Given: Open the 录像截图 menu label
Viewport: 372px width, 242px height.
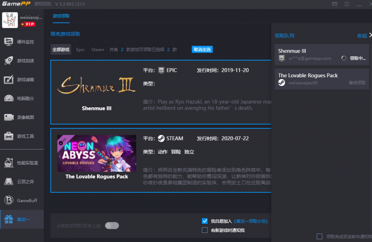Looking at the screenshot, I should [25, 117].
